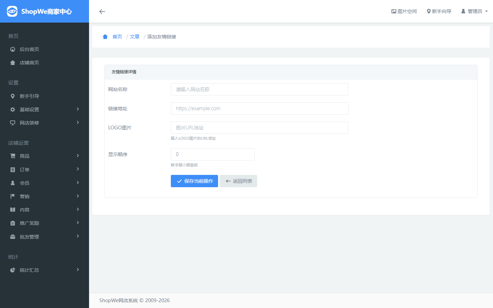Viewport: 493px width, 308px height.
Task: Click the 商品 shopping cart icon
Action: pyautogui.click(x=13, y=156)
